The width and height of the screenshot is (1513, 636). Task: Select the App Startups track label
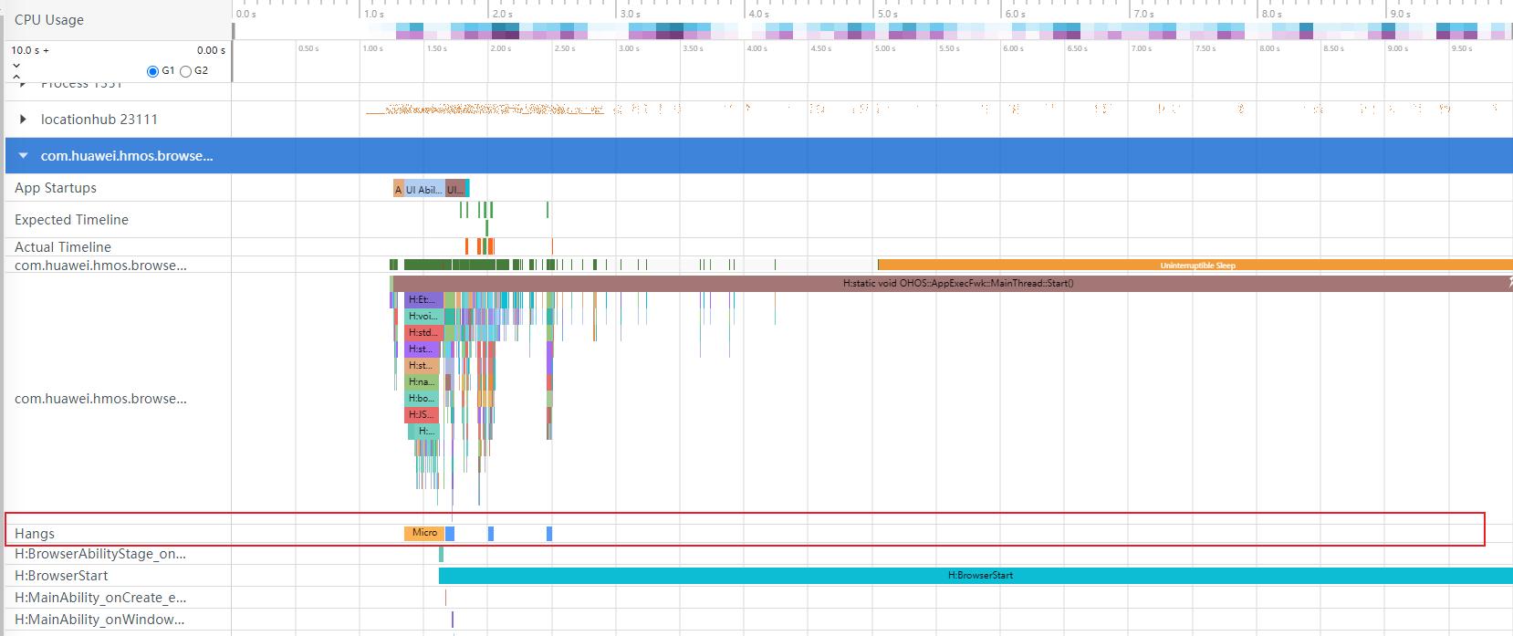[56, 188]
